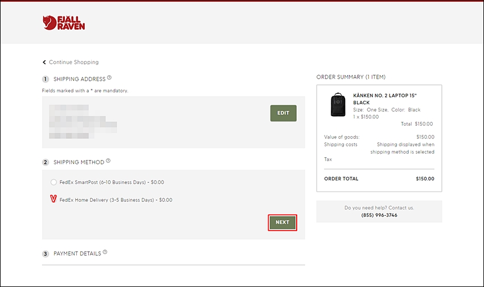Click the help phone number (855) 996-3746
This screenshot has width=484, height=287.
point(379,215)
